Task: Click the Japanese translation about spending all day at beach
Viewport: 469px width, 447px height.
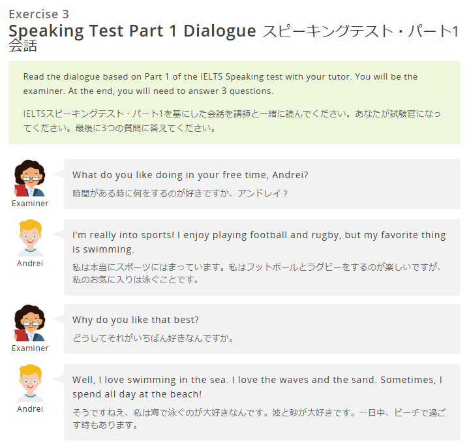Action: tap(259, 418)
